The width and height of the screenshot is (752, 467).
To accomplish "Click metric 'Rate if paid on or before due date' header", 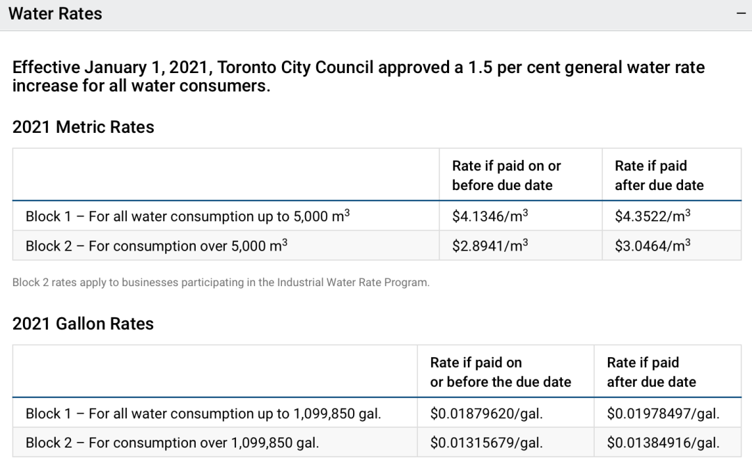I will pos(506,175).
